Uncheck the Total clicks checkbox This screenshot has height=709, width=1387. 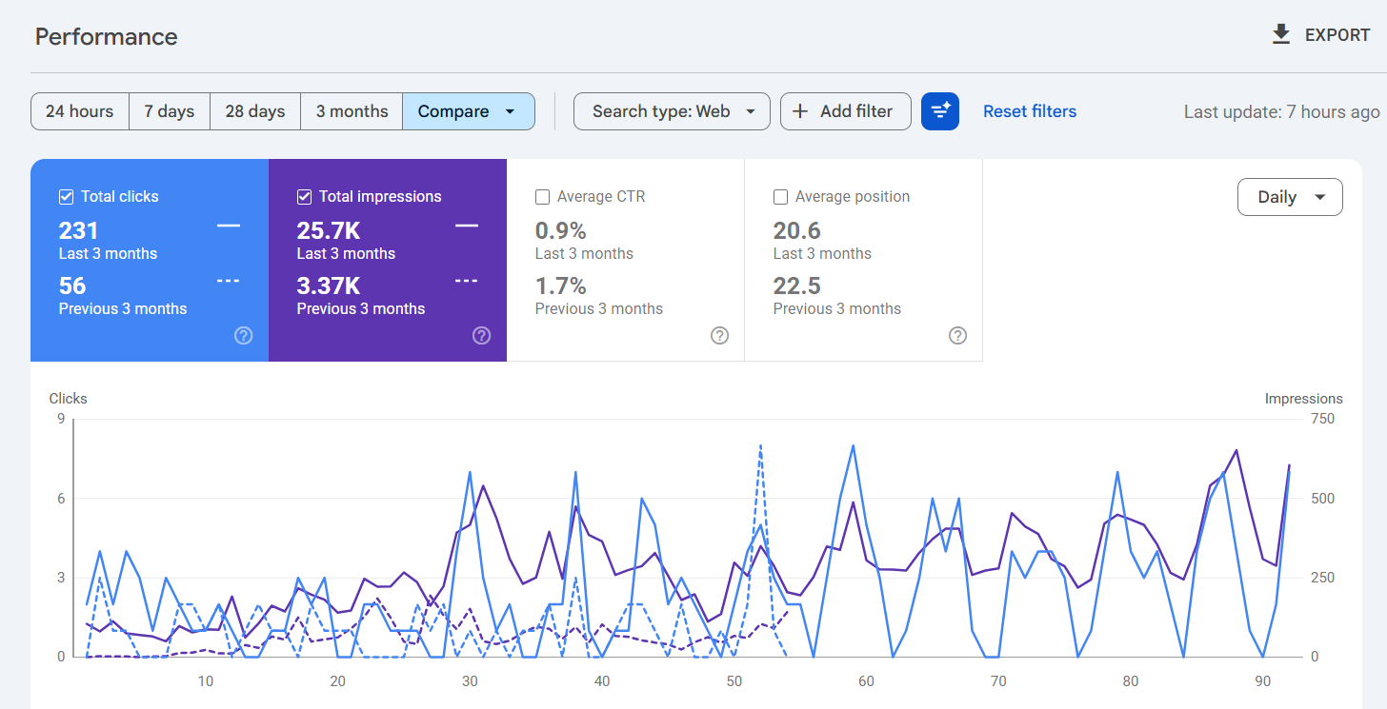[66, 197]
